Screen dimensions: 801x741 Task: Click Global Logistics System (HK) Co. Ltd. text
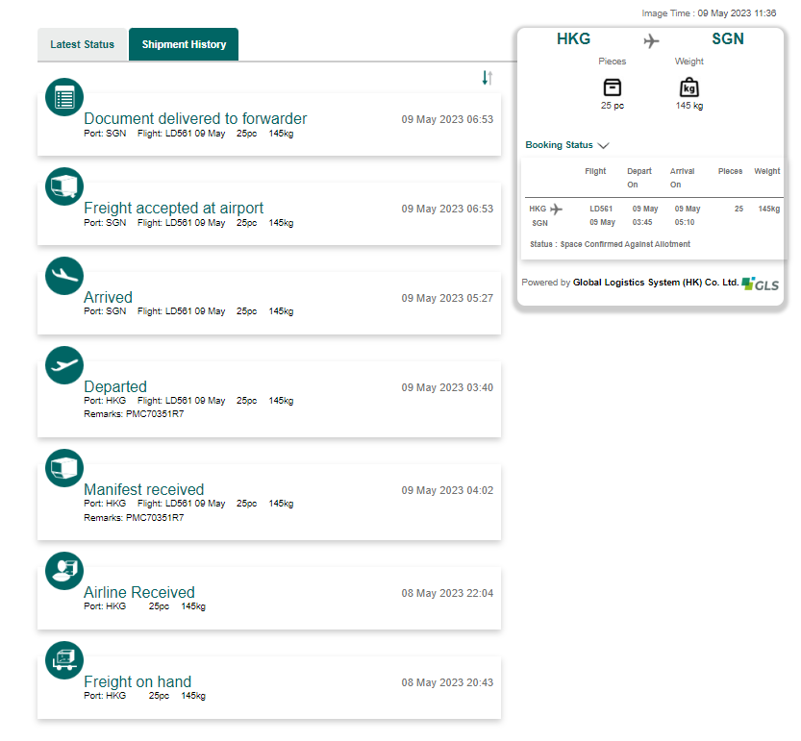click(x=656, y=283)
